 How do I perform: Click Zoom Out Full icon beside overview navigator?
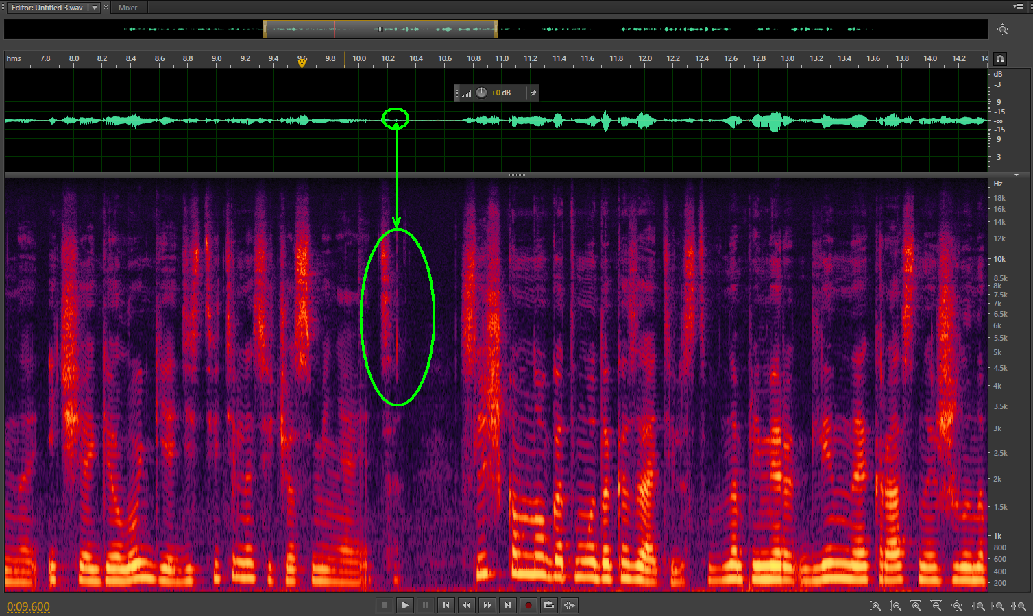click(1003, 29)
